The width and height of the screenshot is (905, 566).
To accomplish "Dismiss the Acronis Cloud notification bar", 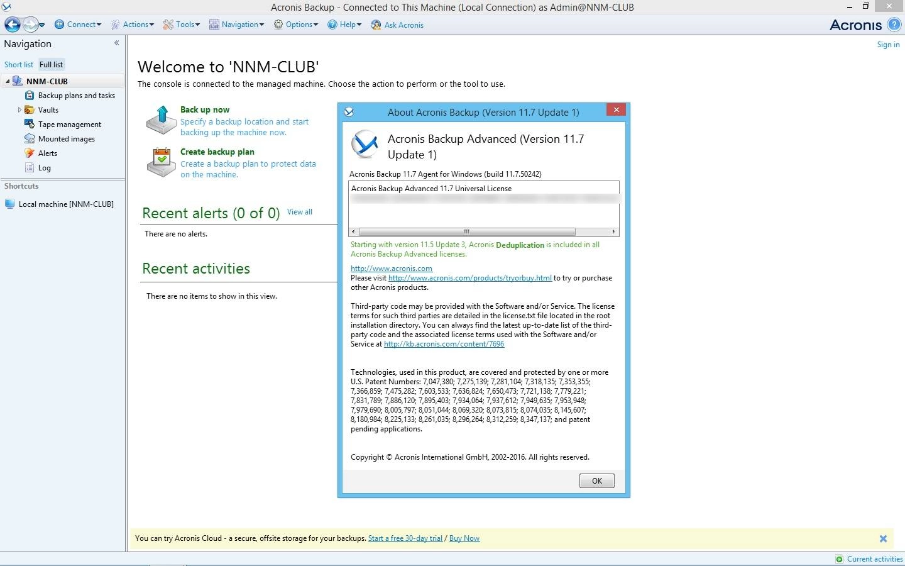I will pyautogui.click(x=883, y=539).
